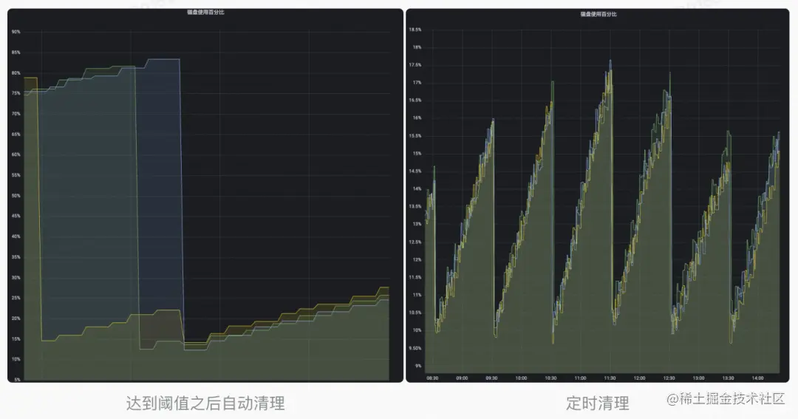
Task: Click the 09:30 time label
Action: pos(491,378)
